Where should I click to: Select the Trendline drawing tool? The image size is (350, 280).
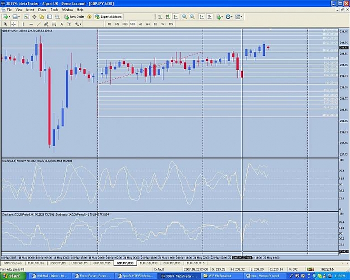point(39,24)
